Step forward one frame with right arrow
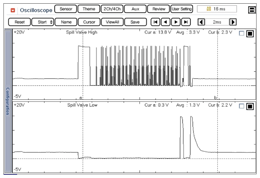This screenshot has width=260, height=178. [x=176, y=22]
